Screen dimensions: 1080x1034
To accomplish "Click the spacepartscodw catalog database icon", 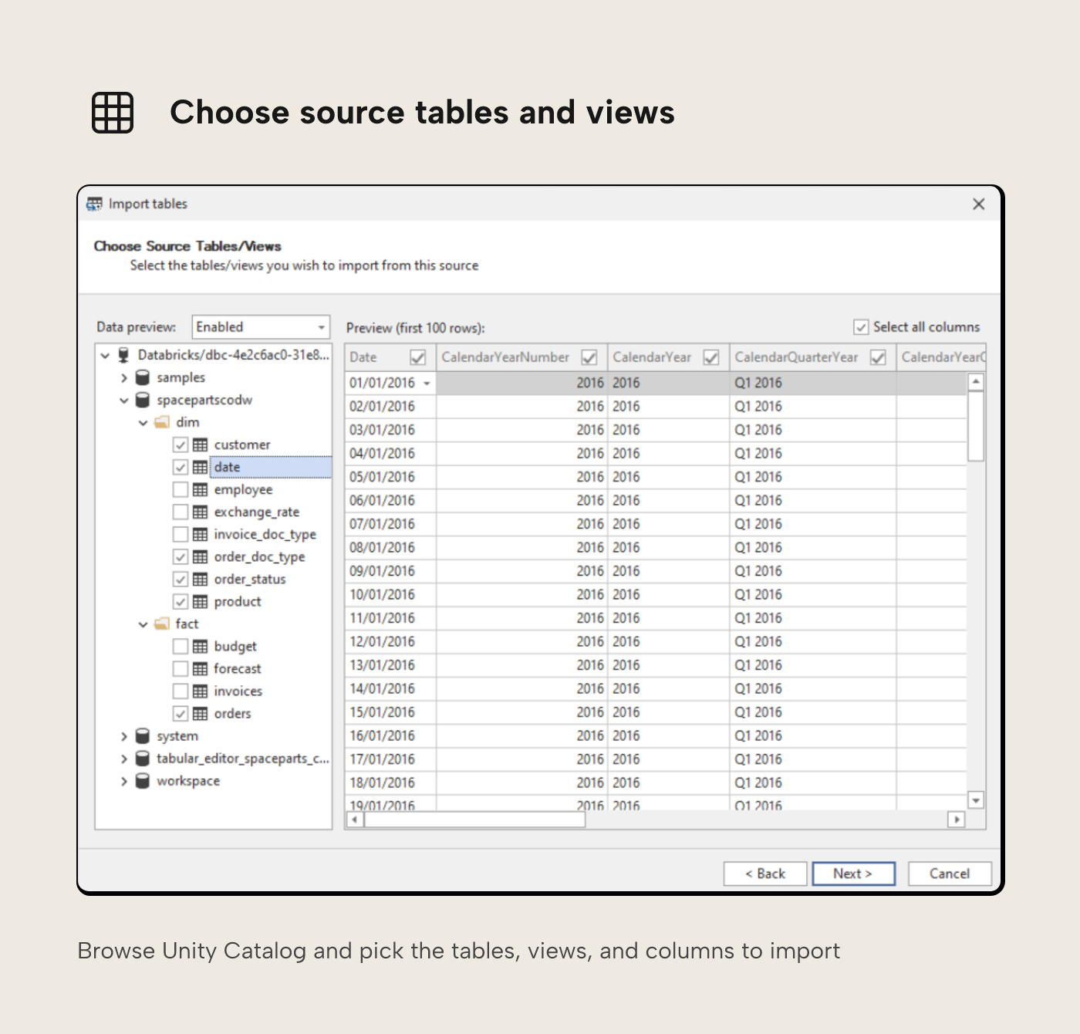I will coord(143,400).
